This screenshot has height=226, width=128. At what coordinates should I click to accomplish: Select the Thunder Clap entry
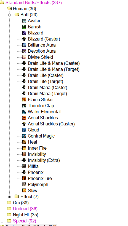click(x=41, y=106)
